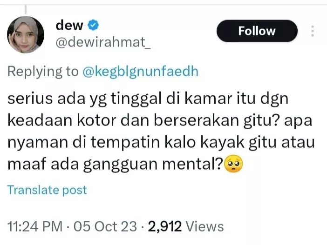This screenshot has height=245, width=327.
Task: Select the 05 Oct 23 date
Action: click(105, 226)
